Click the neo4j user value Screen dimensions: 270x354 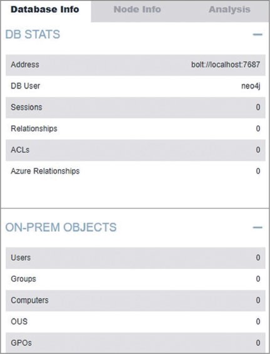[251, 86]
